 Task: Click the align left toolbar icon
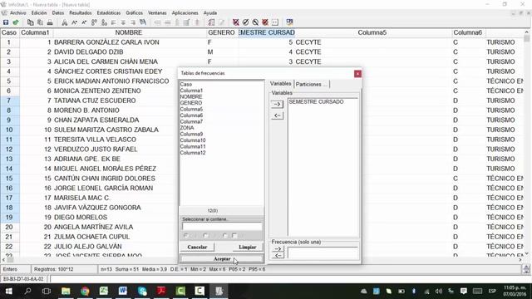click(x=114, y=22)
